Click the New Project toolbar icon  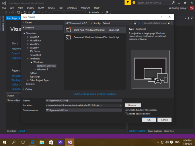pos(18,12)
